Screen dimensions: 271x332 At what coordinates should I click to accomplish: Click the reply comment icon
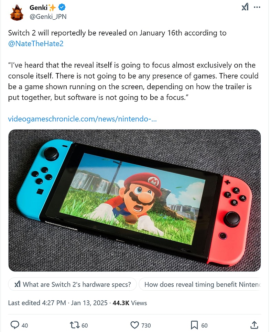click(x=15, y=325)
